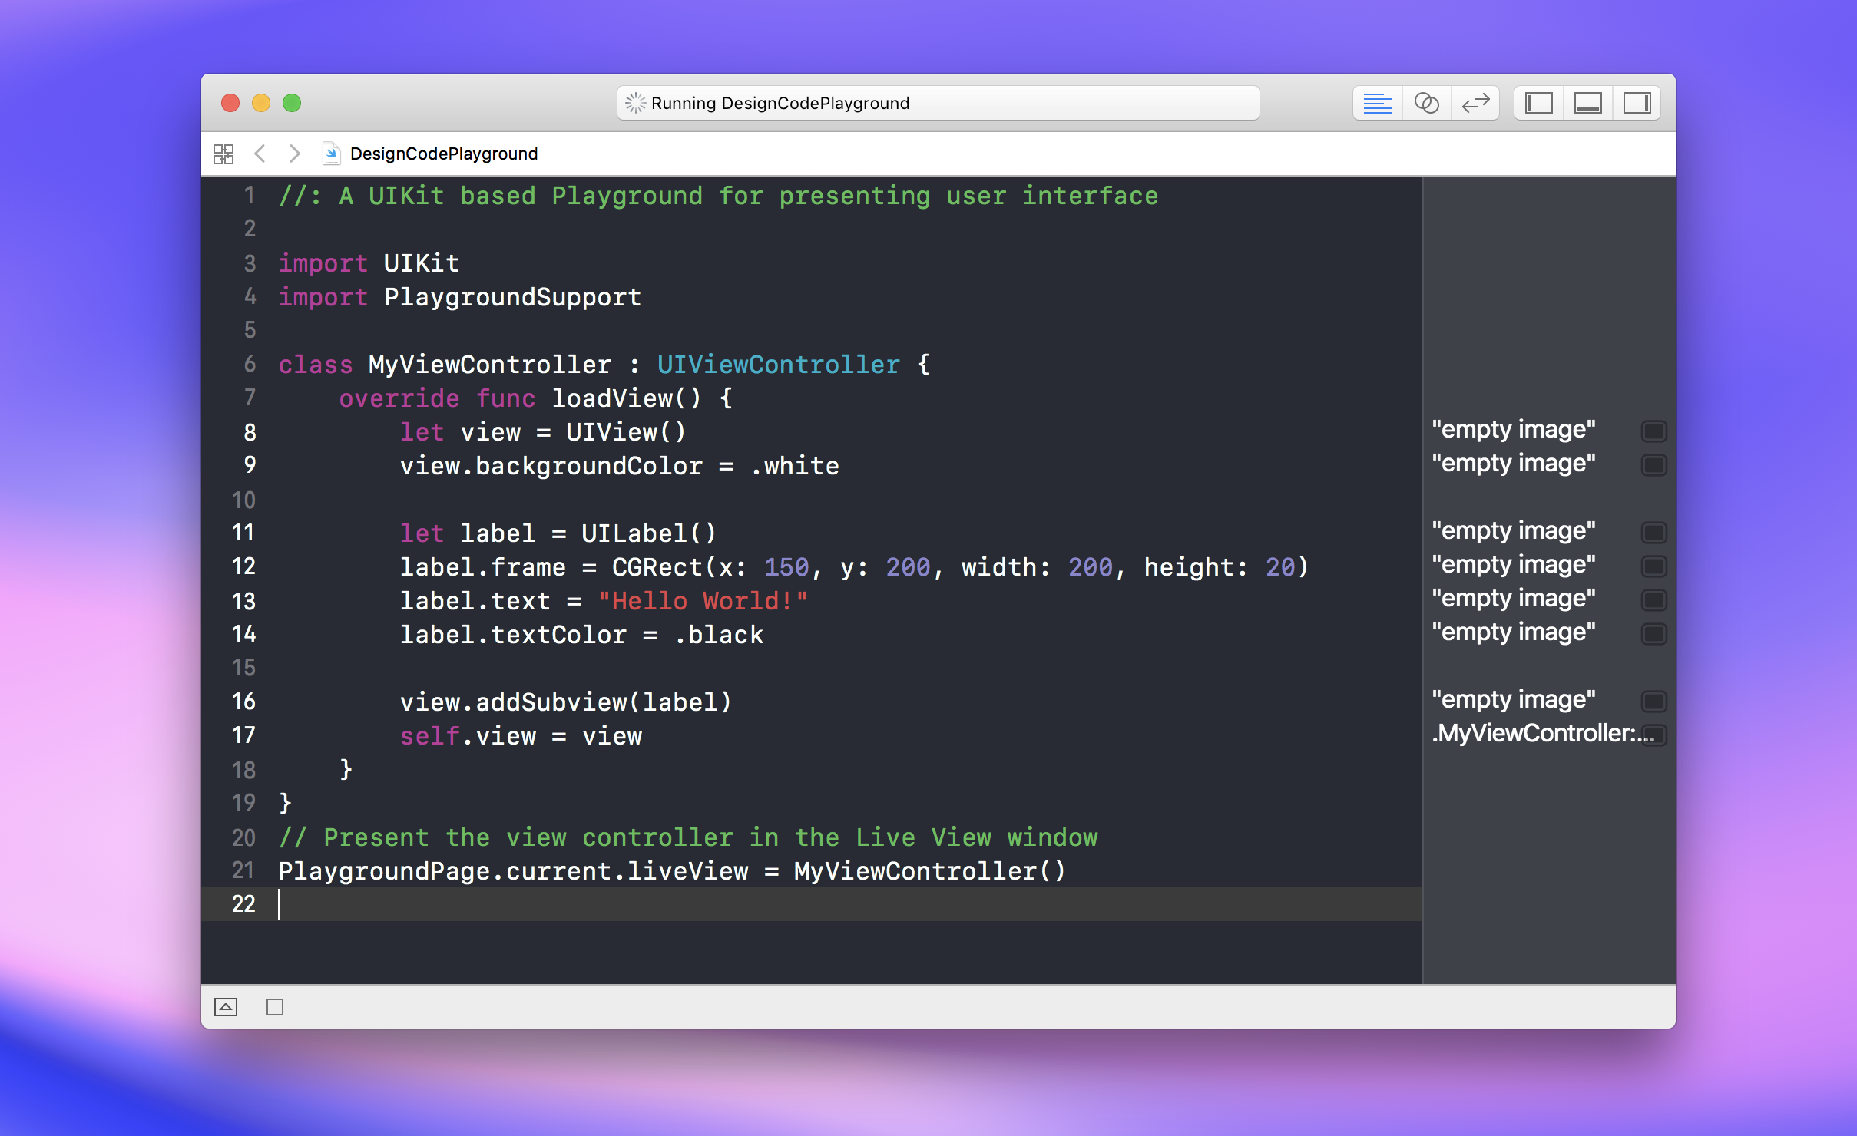
Task: Click the "empty image" result for line 16
Action: tap(1513, 700)
